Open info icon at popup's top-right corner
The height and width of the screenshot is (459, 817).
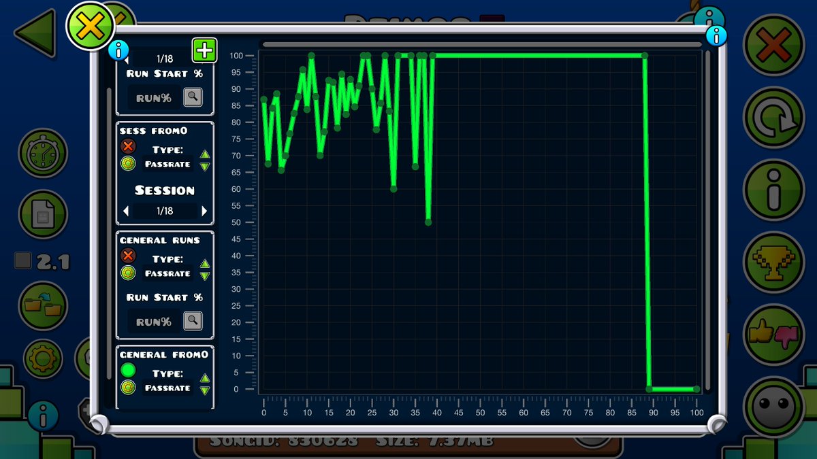pyautogui.click(x=716, y=35)
